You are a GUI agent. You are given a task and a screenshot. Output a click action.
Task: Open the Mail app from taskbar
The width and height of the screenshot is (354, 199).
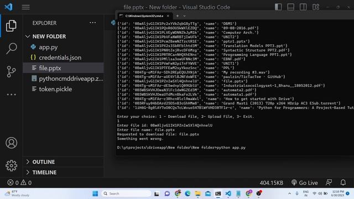click(x=208, y=193)
